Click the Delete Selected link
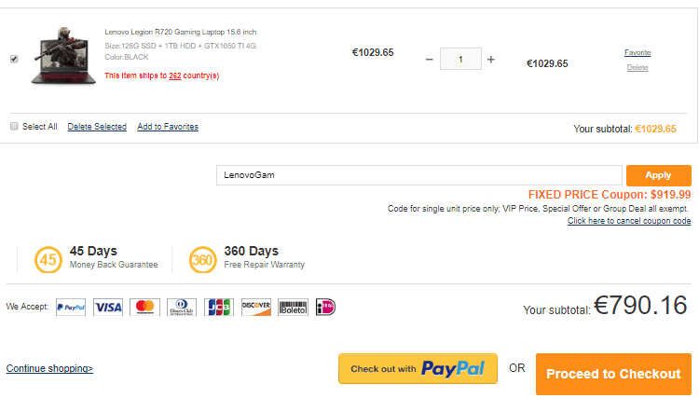This screenshot has width=699, height=398. (97, 127)
